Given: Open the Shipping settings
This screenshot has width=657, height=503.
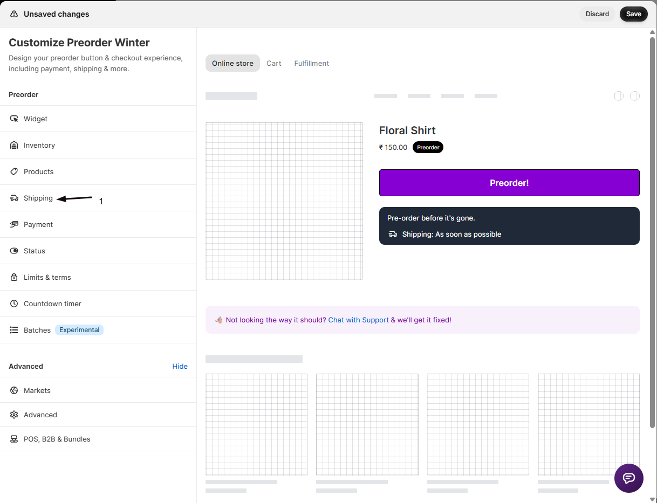Looking at the screenshot, I should 98,198.
